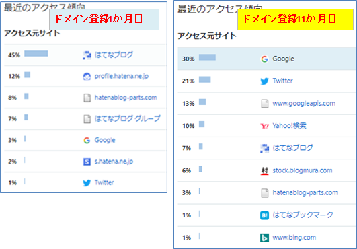
Task: Open hatenablog-parts.com link in left panel
Action: (126, 98)
